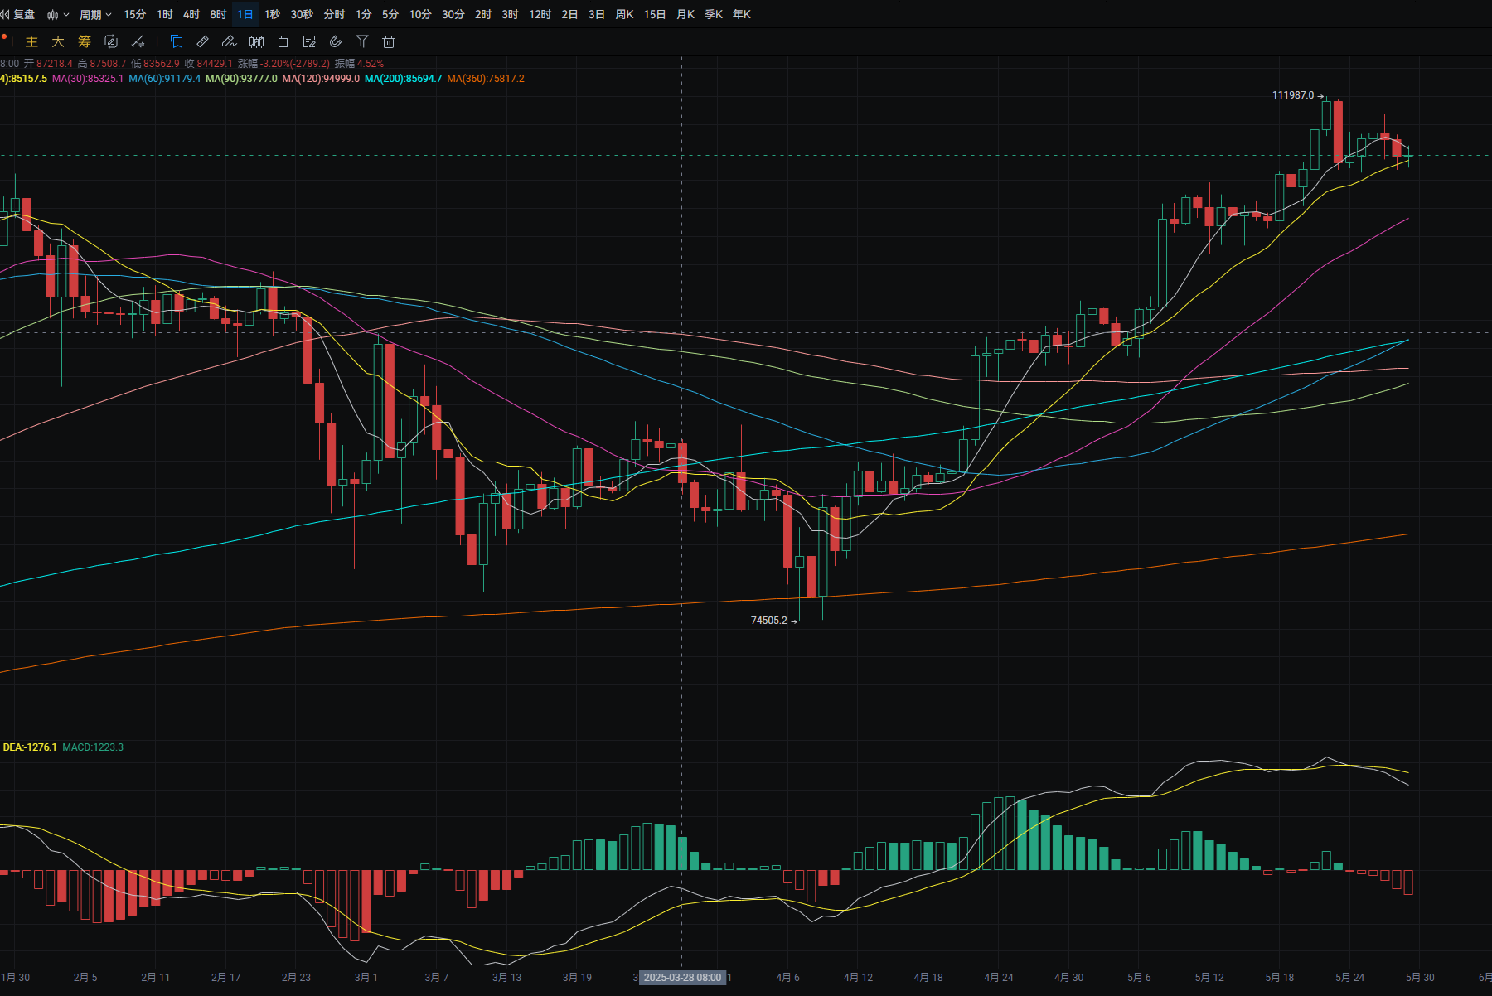Image resolution: width=1492 pixels, height=996 pixels.
Task: Select the 30分 interval
Action: coord(453,14)
